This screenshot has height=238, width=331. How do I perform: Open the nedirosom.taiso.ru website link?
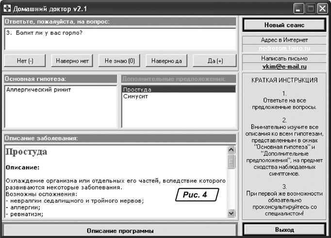[284, 49]
